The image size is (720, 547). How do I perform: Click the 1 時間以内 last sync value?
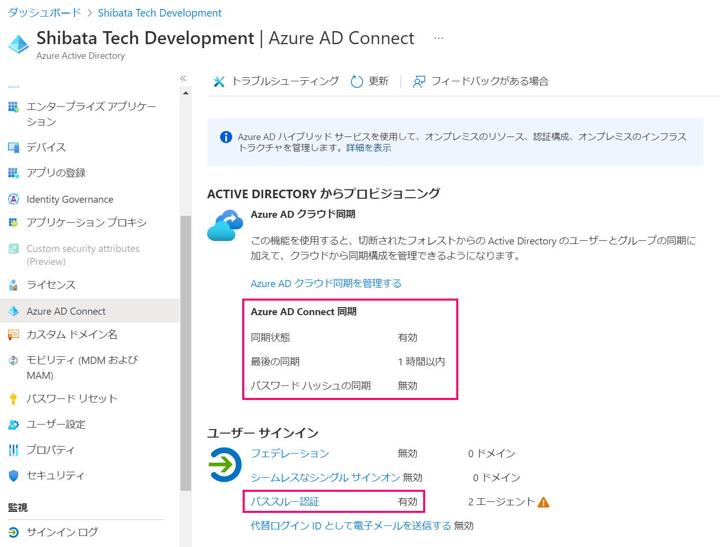[421, 362]
